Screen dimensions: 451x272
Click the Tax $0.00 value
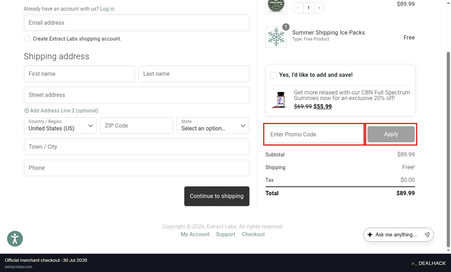pyautogui.click(x=408, y=180)
